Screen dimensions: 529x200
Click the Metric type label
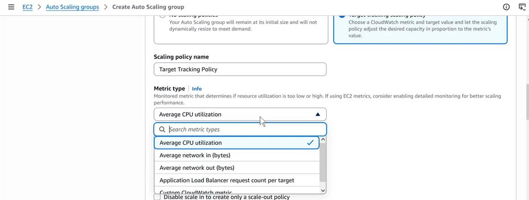[169, 89]
